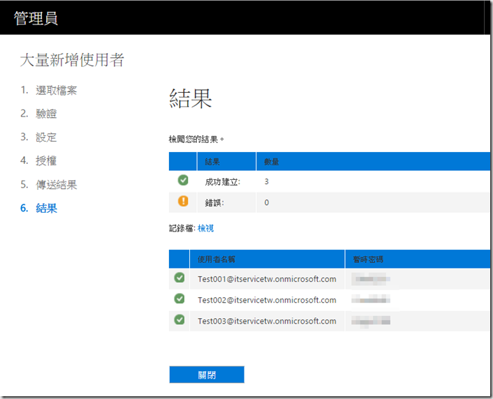Click the green checkmark beside 成功建立
The width and height of the screenshot is (493, 399).
point(183,181)
